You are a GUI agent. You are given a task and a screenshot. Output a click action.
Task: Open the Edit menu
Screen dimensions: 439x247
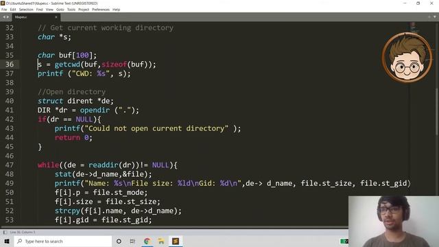point(13,10)
